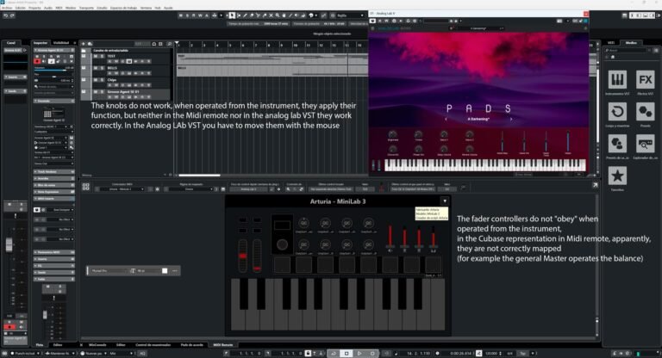
Task: Switch to the VSTi right-zone tab
Action: pyautogui.click(x=611, y=43)
